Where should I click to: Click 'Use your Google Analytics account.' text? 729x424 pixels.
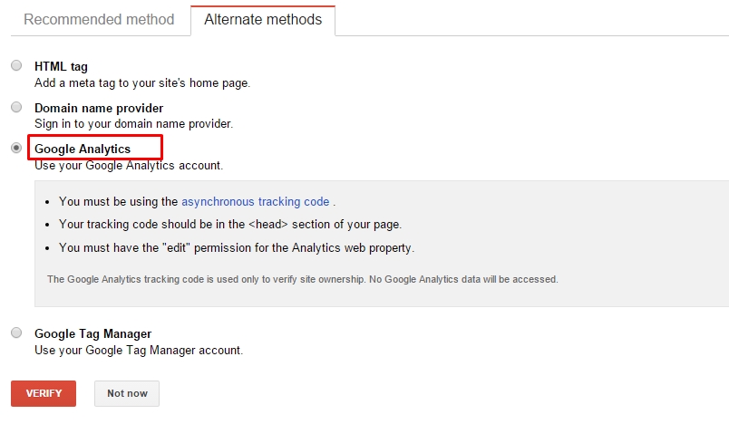pyautogui.click(x=129, y=166)
